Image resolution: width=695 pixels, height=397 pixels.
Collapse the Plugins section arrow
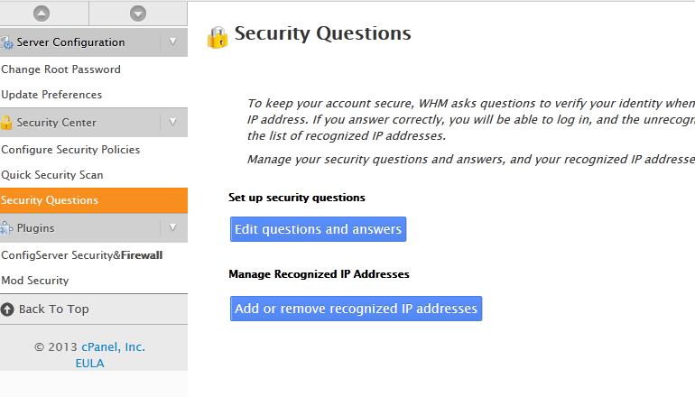tap(173, 228)
